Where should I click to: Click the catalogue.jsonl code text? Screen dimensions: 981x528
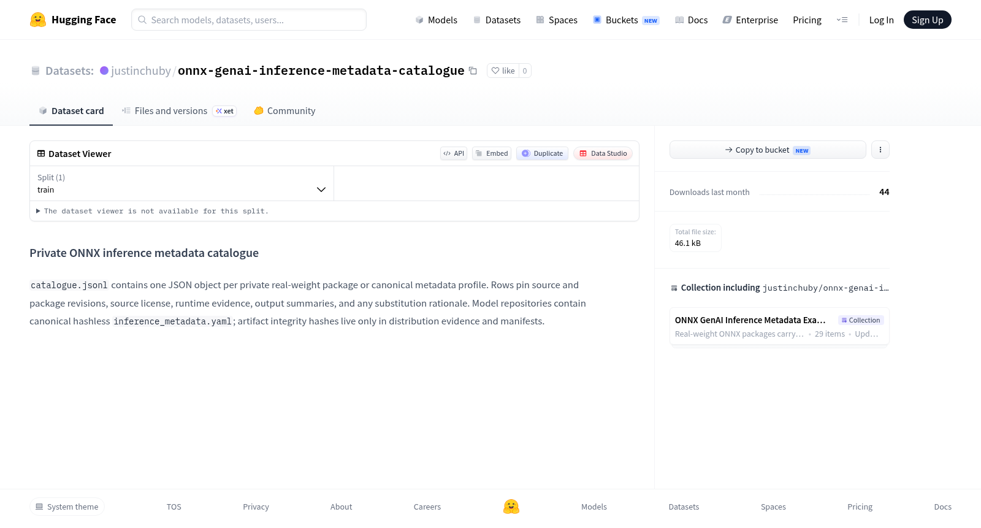[69, 285]
